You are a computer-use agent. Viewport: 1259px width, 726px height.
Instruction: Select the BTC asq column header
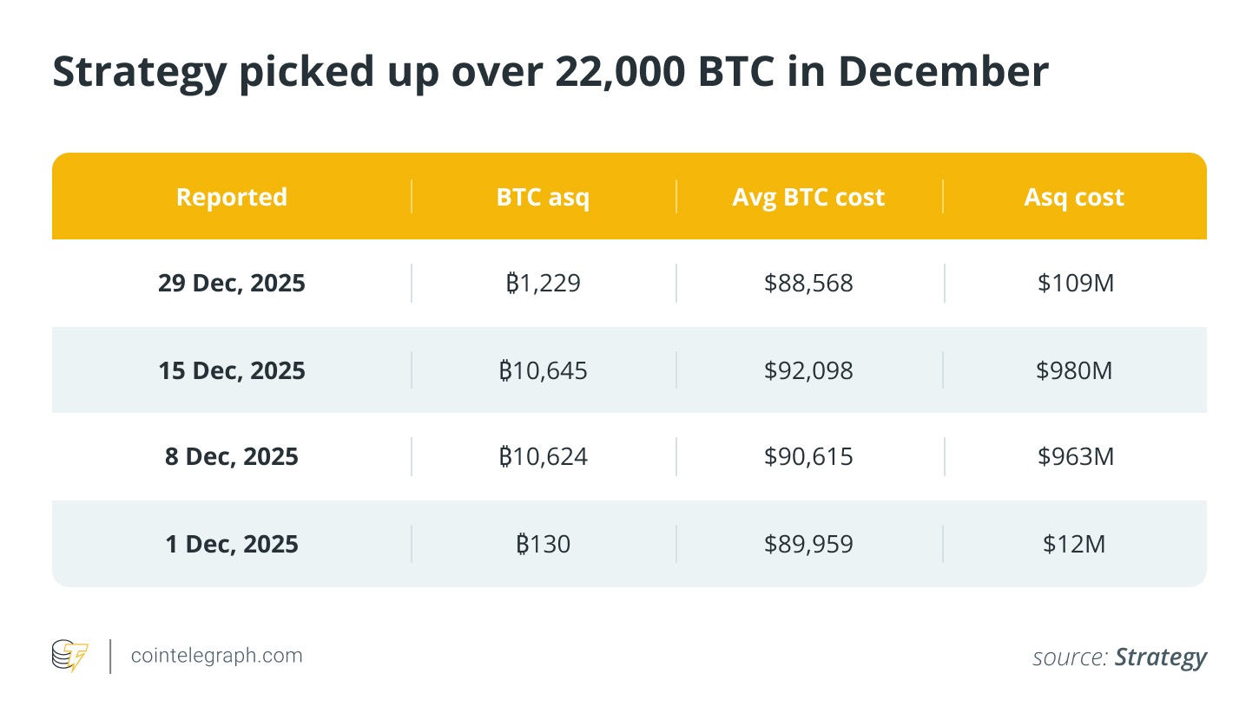click(543, 197)
